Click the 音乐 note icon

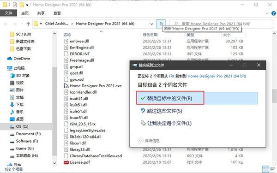point(12,112)
